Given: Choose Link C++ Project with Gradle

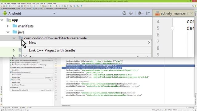Looking at the screenshot, I should coord(86,50).
